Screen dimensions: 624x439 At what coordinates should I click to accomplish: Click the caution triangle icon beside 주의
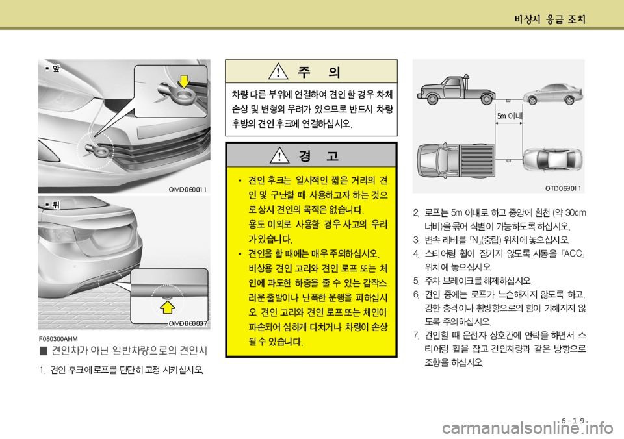[x=279, y=71]
